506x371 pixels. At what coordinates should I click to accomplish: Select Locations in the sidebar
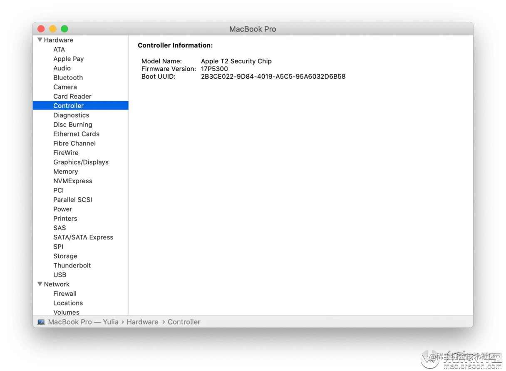click(x=68, y=303)
